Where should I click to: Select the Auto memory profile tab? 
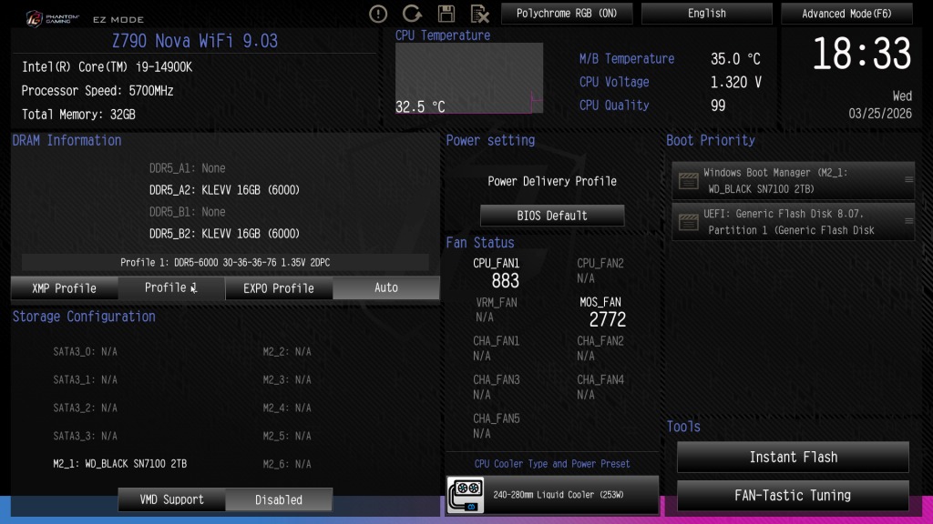(x=386, y=288)
